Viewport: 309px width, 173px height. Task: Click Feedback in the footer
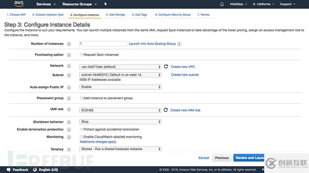pos(21,170)
